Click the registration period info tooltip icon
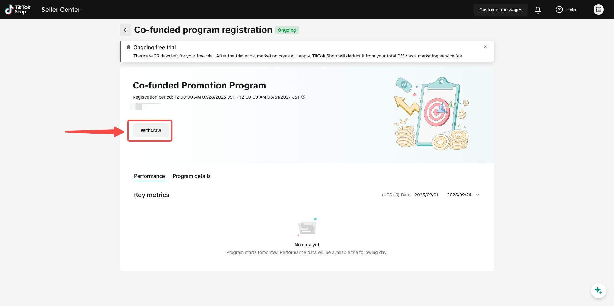 coord(303,97)
